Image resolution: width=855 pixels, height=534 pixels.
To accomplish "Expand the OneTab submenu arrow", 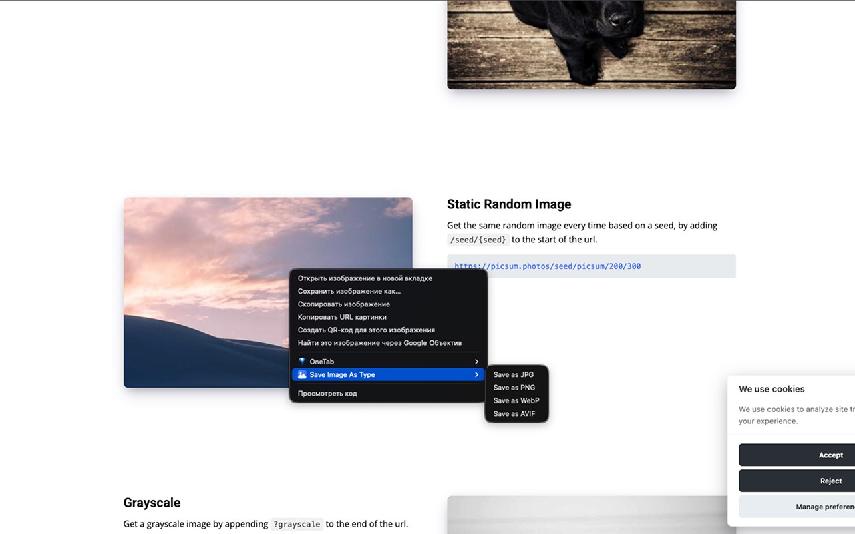I will pos(476,362).
